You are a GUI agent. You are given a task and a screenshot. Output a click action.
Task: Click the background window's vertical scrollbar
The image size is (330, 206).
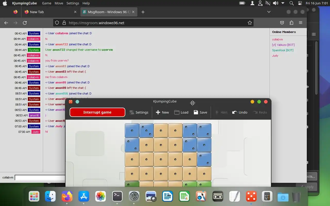point(317,67)
